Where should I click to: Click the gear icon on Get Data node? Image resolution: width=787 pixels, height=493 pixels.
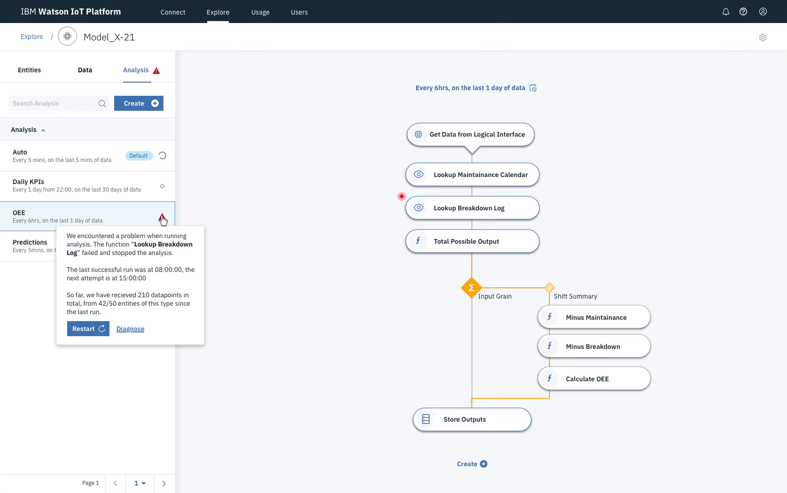tap(418, 134)
